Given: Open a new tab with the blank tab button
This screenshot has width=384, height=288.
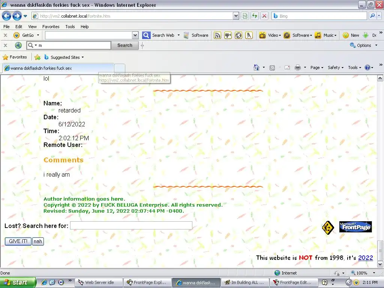Looking at the screenshot, I should (x=120, y=68).
